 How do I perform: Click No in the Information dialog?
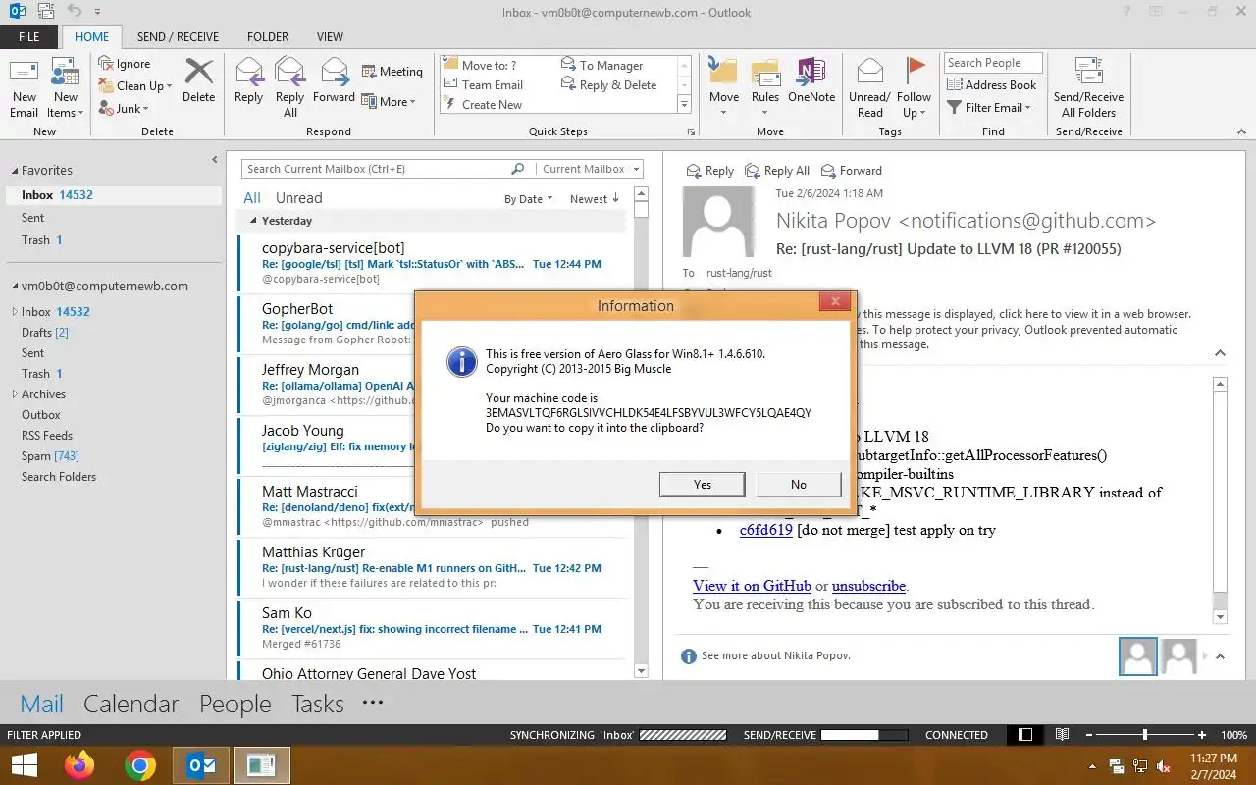798,484
